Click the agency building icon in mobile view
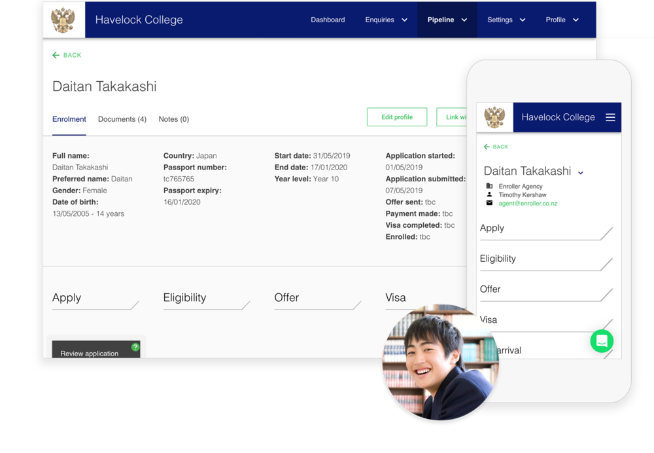Viewport: 654px width, 453px height. pos(489,186)
